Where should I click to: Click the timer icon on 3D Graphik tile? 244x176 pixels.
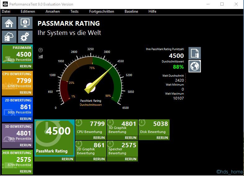click(110, 123)
